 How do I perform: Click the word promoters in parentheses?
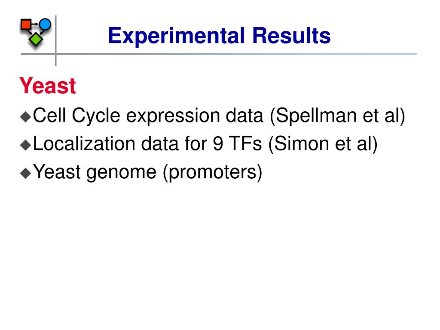click(x=212, y=172)
